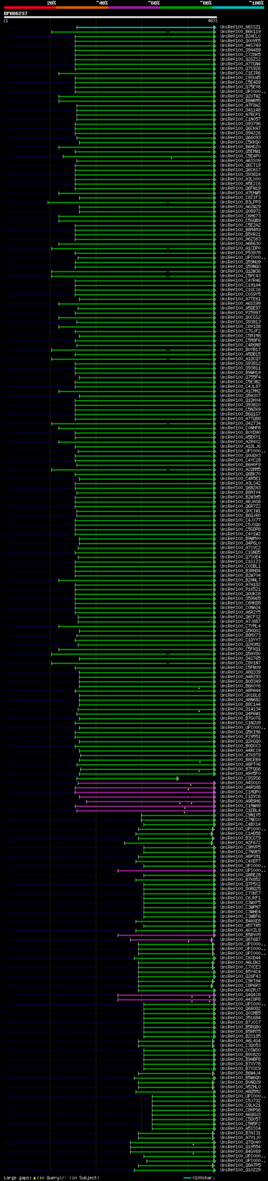Screen dimensions: 268x1181
Task: Select the UniRef100_C9S9S6 label
Action: (240, 778)
